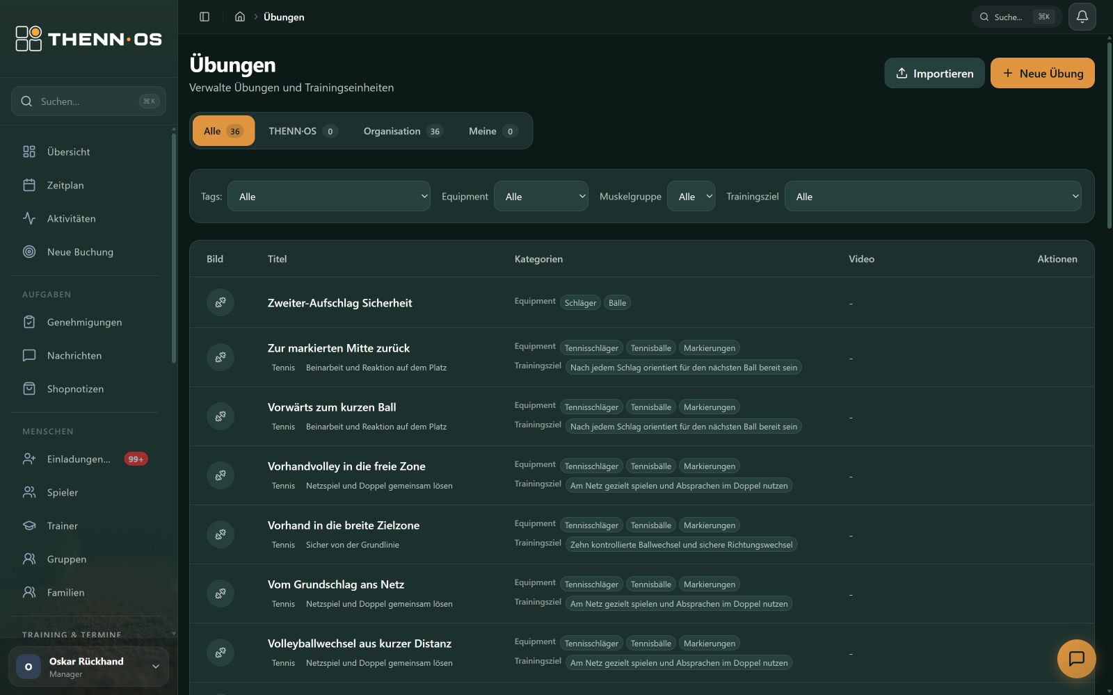
Task: Click the main page vertical scrollbar
Action: pos(1109,136)
